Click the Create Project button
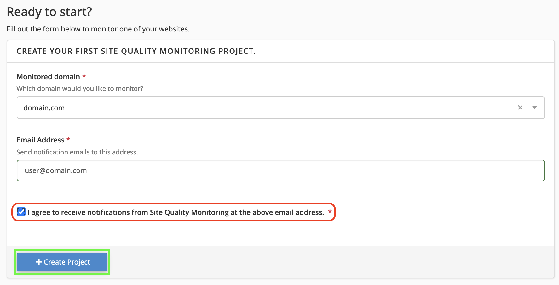Screen dimensions: 559x285 pos(62,262)
